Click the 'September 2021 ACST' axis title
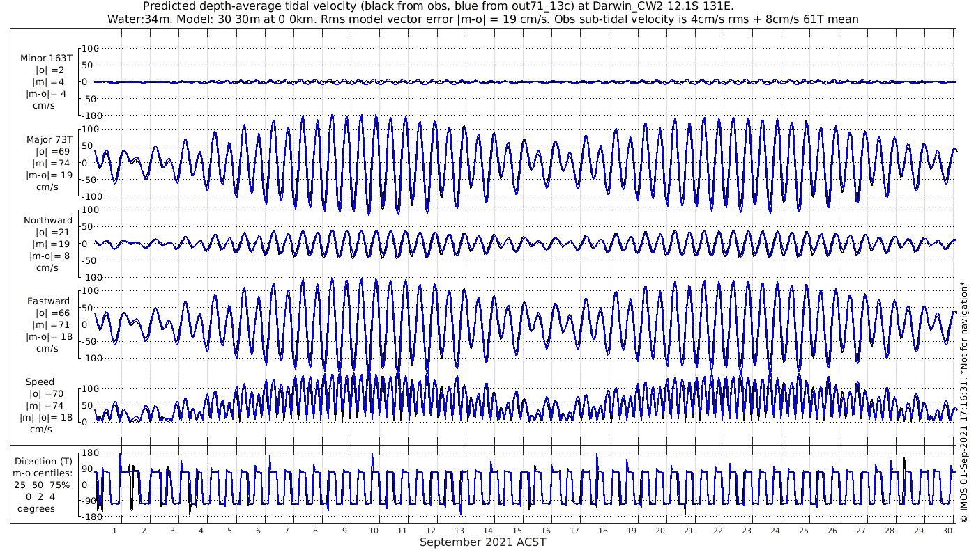 [x=482, y=542]
